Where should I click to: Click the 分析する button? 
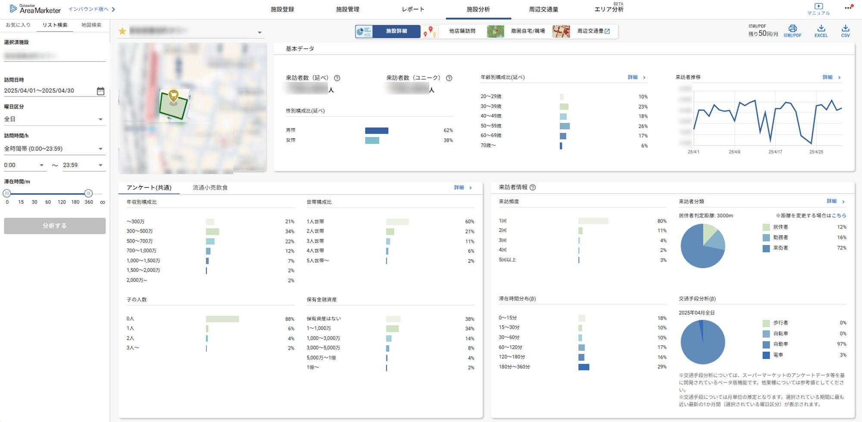click(x=55, y=226)
